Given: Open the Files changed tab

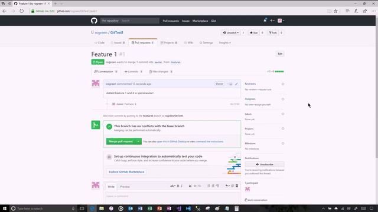Looking at the screenshot, I should click(x=161, y=72).
